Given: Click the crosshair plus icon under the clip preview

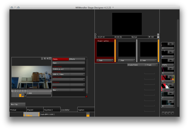Looking at the screenshot, I should click(23, 91).
